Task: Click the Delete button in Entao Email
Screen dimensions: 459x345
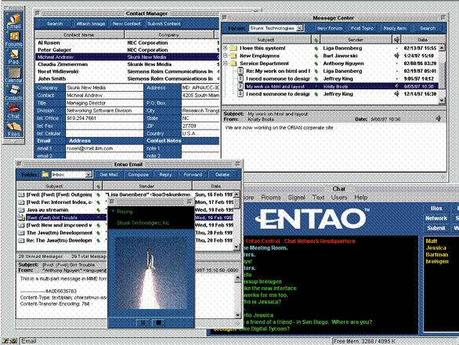Action: 222,175
